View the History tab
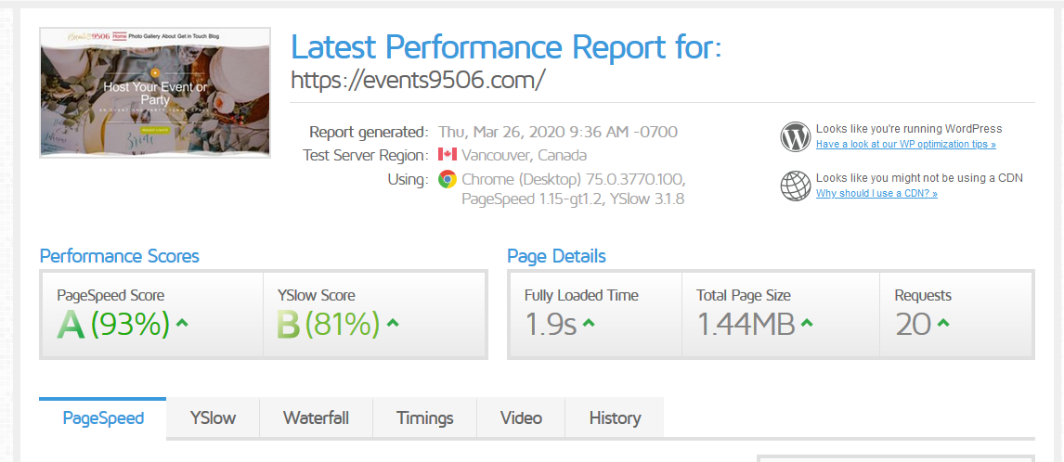 (x=615, y=418)
